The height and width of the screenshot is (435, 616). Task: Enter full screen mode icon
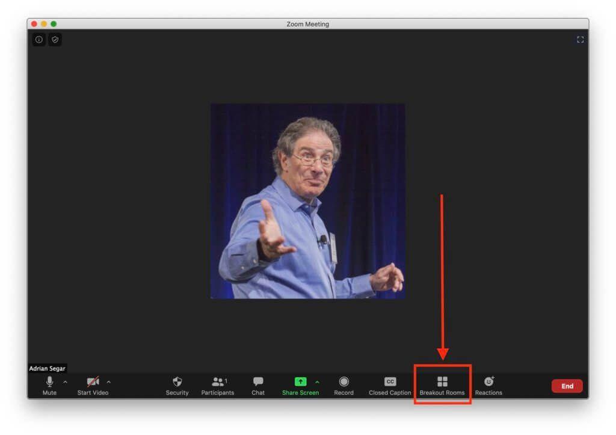pyautogui.click(x=581, y=40)
